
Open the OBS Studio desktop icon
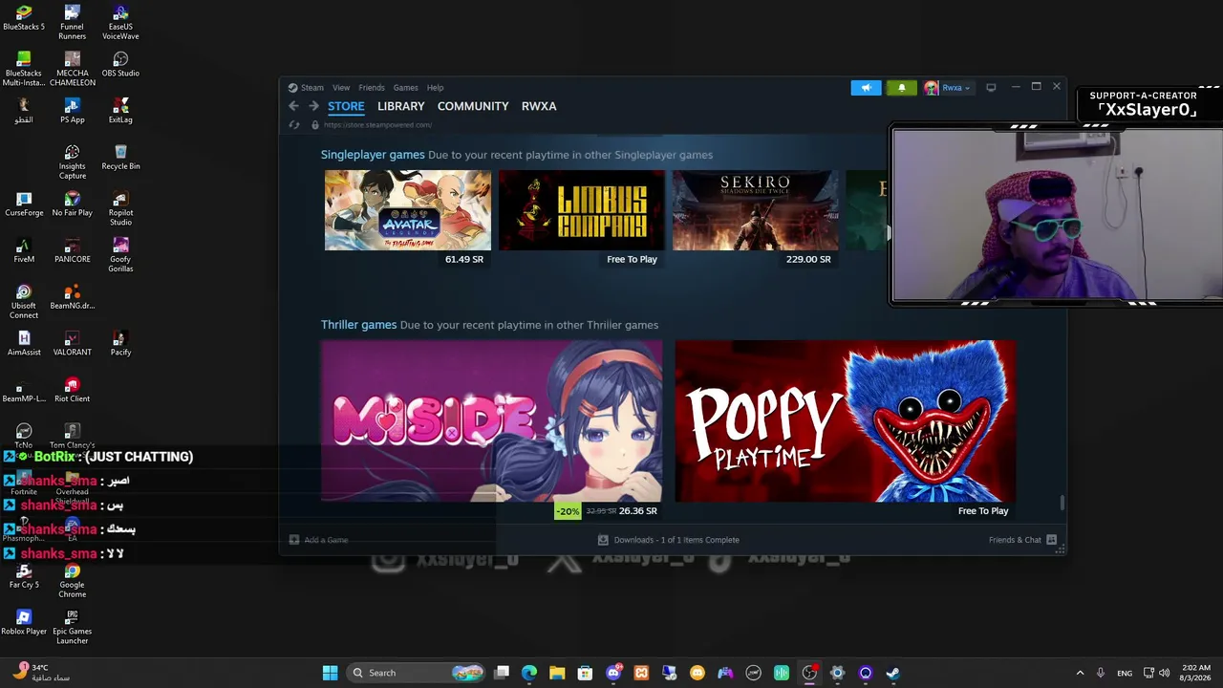click(120, 64)
